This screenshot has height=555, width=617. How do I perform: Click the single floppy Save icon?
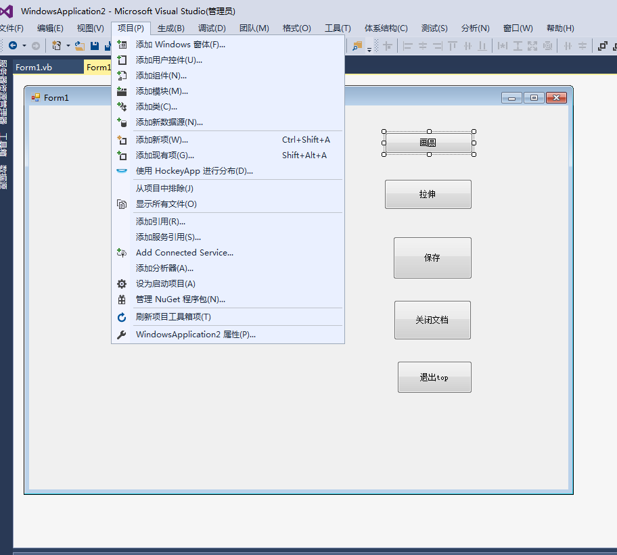pyautogui.click(x=95, y=46)
